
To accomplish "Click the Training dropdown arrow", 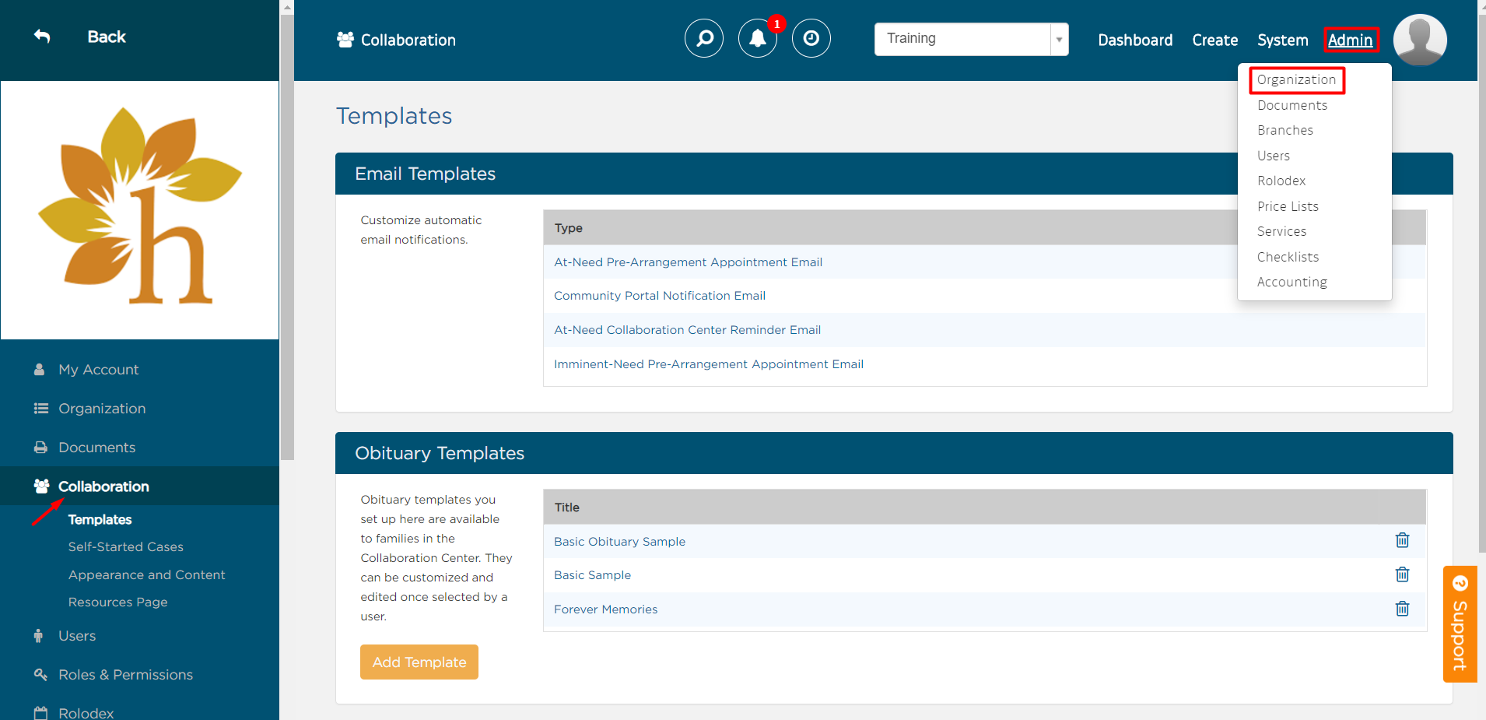I will point(1059,39).
